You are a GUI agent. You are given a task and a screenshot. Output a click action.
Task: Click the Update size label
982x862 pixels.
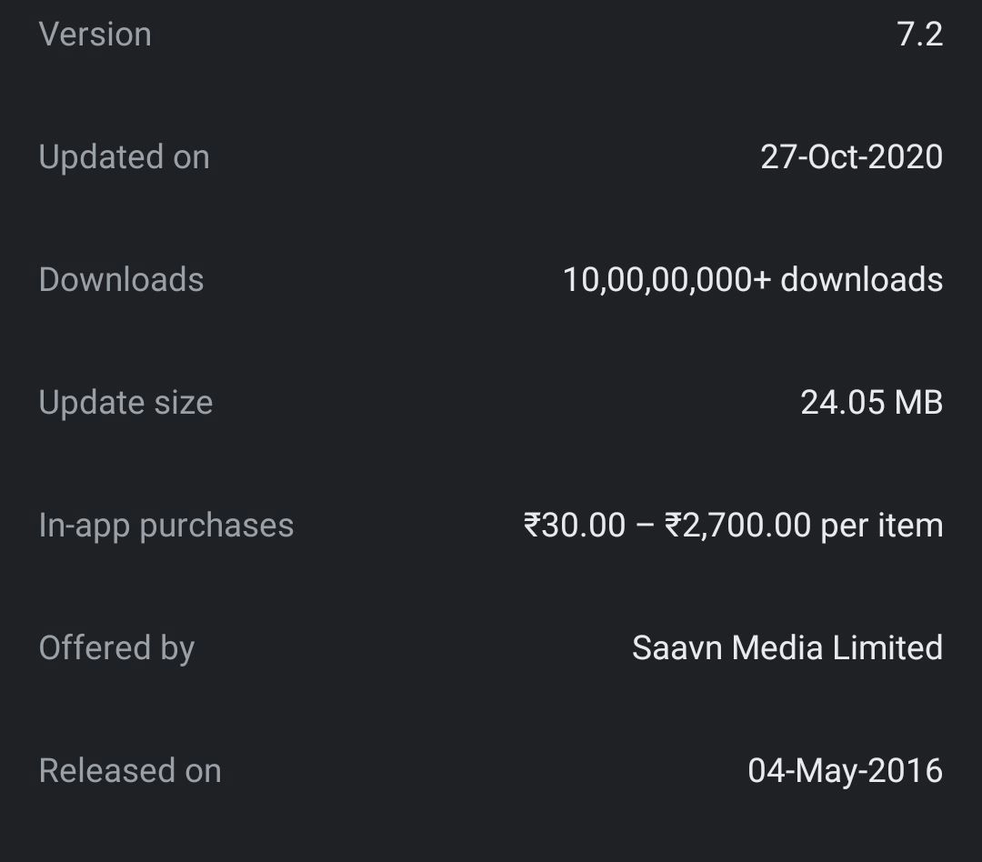coord(125,402)
